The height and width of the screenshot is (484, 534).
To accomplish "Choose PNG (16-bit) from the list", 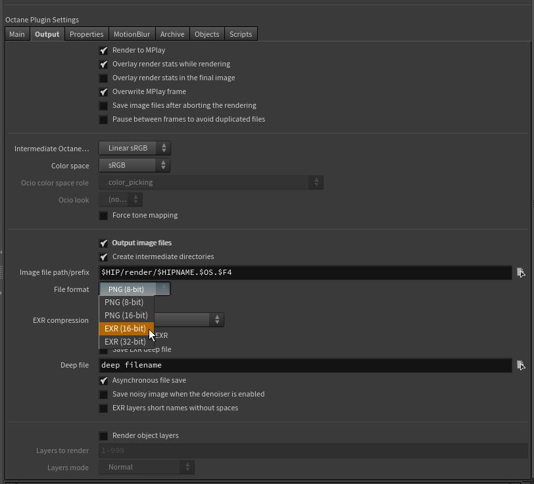I will click(126, 316).
